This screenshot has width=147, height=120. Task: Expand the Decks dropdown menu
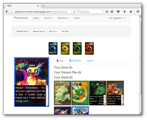[x=49, y=18]
